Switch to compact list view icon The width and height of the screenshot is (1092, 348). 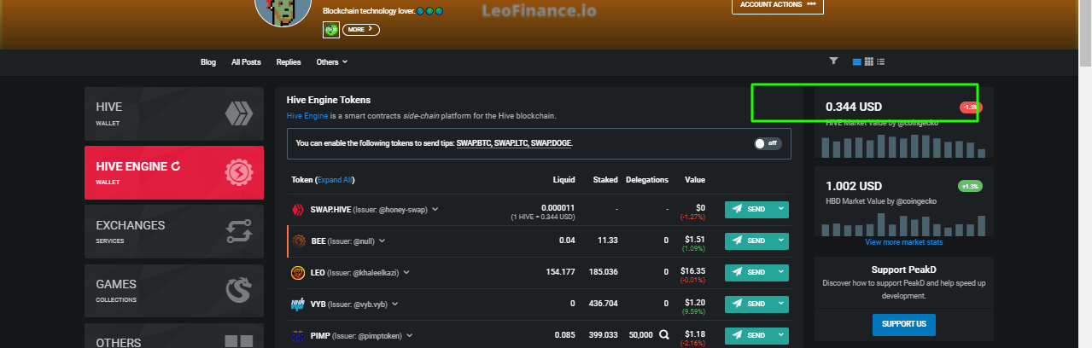[x=881, y=61]
